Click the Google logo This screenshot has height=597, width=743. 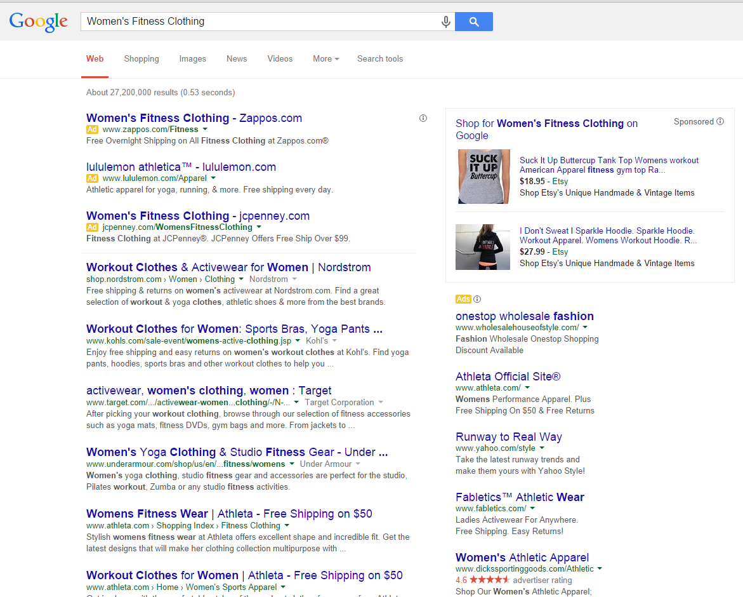[38, 21]
